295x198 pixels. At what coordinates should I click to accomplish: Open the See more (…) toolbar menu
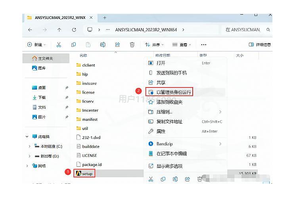(x=203, y=44)
